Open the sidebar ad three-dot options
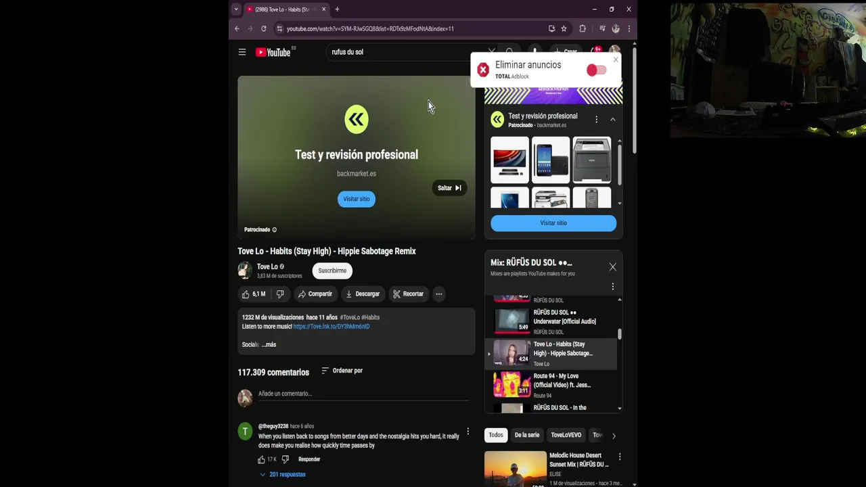The image size is (866, 487). click(596, 120)
